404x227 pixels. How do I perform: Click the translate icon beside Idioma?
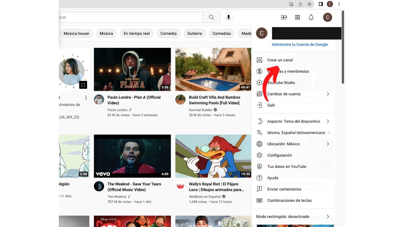[259, 133]
